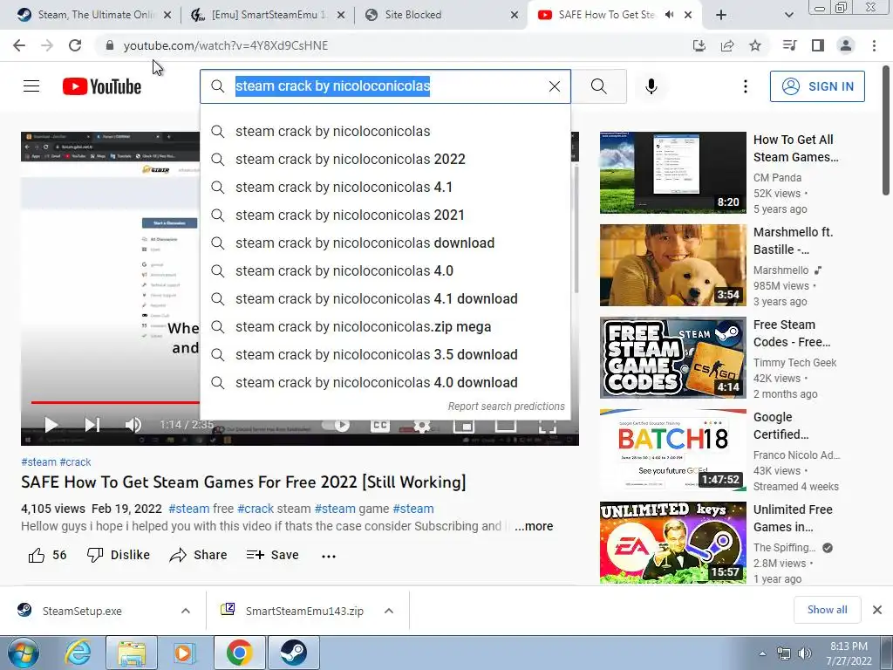Viewport: 893px width, 670px height.
Task: Open SmartSteamEmu143.zip download
Action: pyautogui.click(x=304, y=611)
